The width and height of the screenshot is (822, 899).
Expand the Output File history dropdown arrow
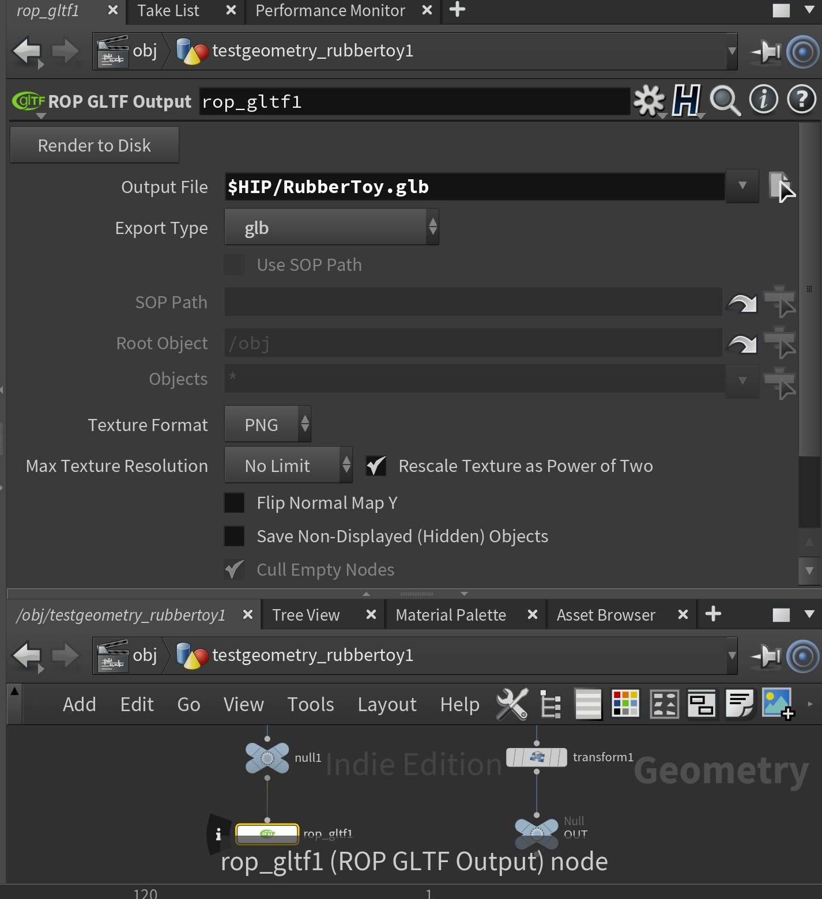[742, 186]
